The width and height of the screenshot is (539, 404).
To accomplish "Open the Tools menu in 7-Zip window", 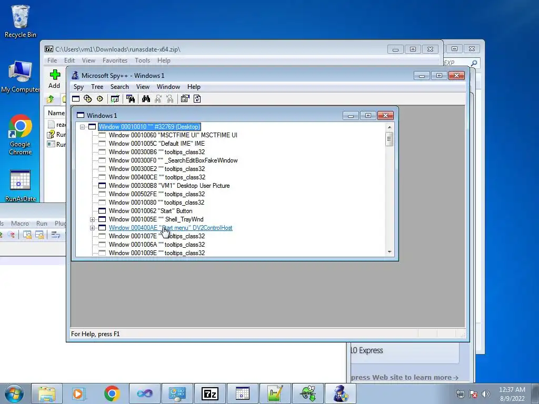I will (142, 60).
